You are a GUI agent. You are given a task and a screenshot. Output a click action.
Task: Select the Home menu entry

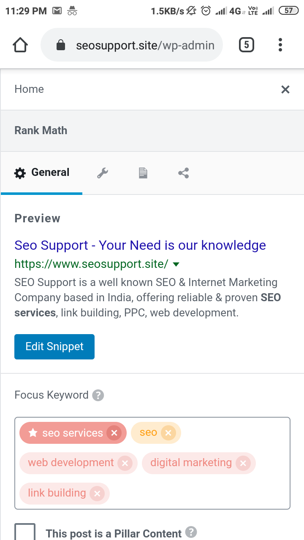29,89
